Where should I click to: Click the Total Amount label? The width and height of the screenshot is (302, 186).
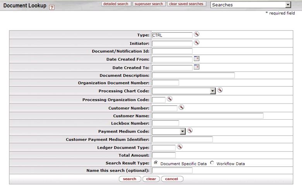coord(134,155)
